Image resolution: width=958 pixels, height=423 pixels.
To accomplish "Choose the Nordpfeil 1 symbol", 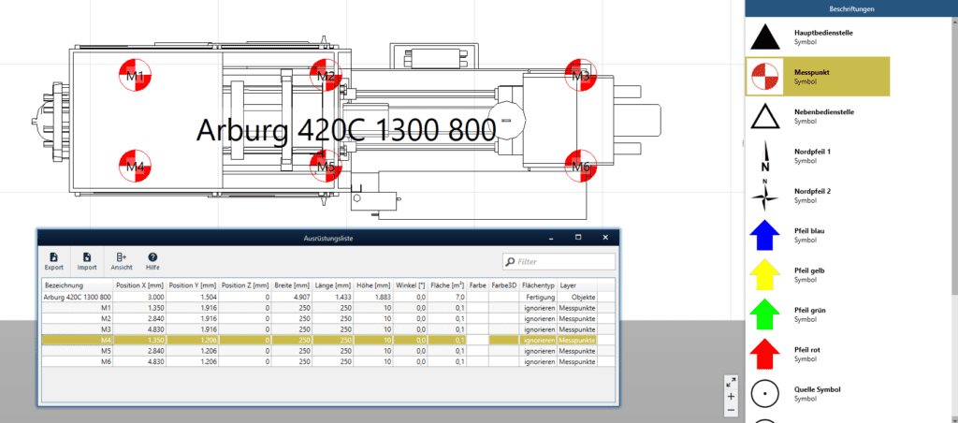I will coord(765,156).
